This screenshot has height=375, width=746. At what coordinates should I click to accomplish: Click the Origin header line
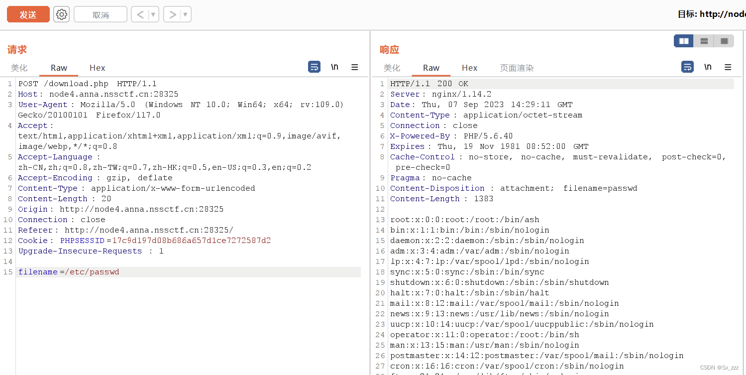coord(121,209)
